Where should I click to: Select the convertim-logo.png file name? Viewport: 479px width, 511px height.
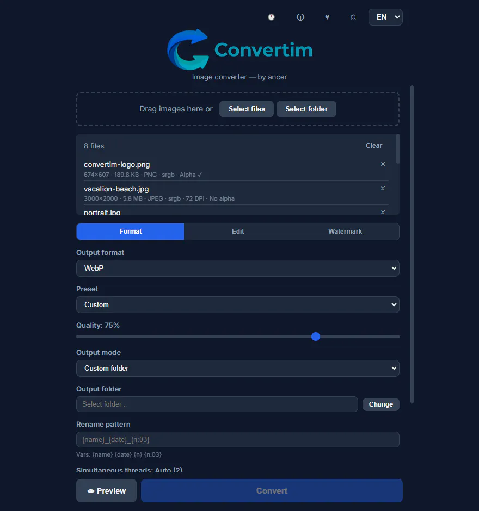117,165
